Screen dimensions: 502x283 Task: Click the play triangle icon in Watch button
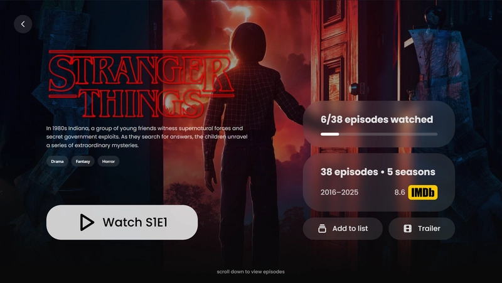87,222
